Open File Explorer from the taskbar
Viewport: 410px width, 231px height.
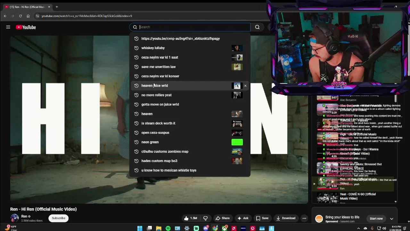coord(159,228)
